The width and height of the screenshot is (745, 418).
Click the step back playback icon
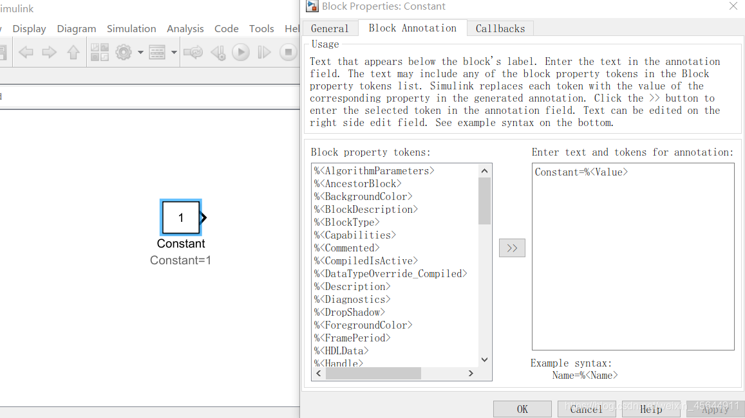pyautogui.click(x=218, y=52)
